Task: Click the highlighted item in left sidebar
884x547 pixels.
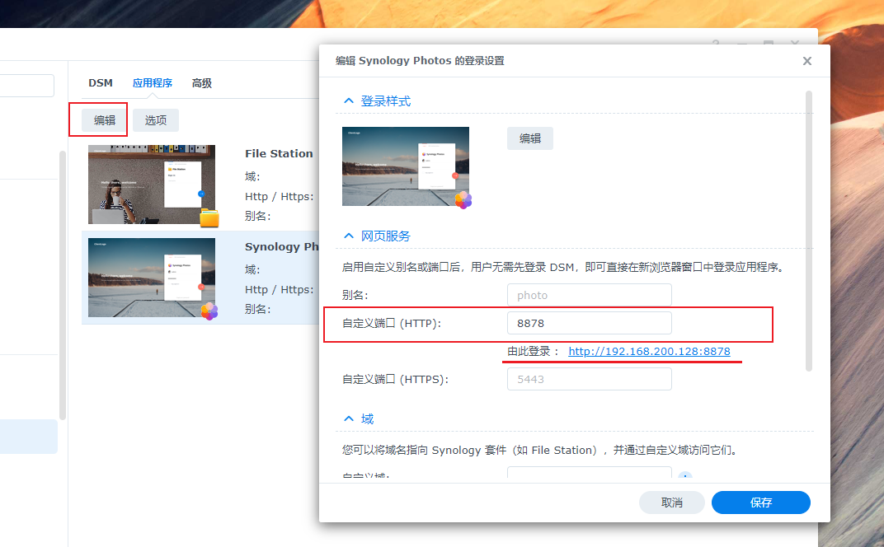Action: coord(28,437)
